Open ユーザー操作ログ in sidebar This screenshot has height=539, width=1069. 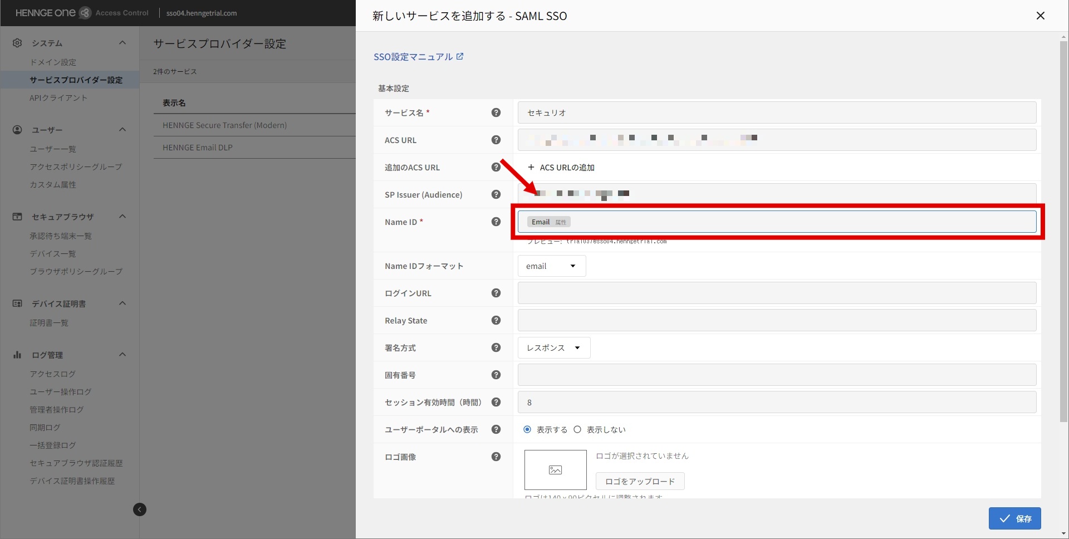coord(61,392)
